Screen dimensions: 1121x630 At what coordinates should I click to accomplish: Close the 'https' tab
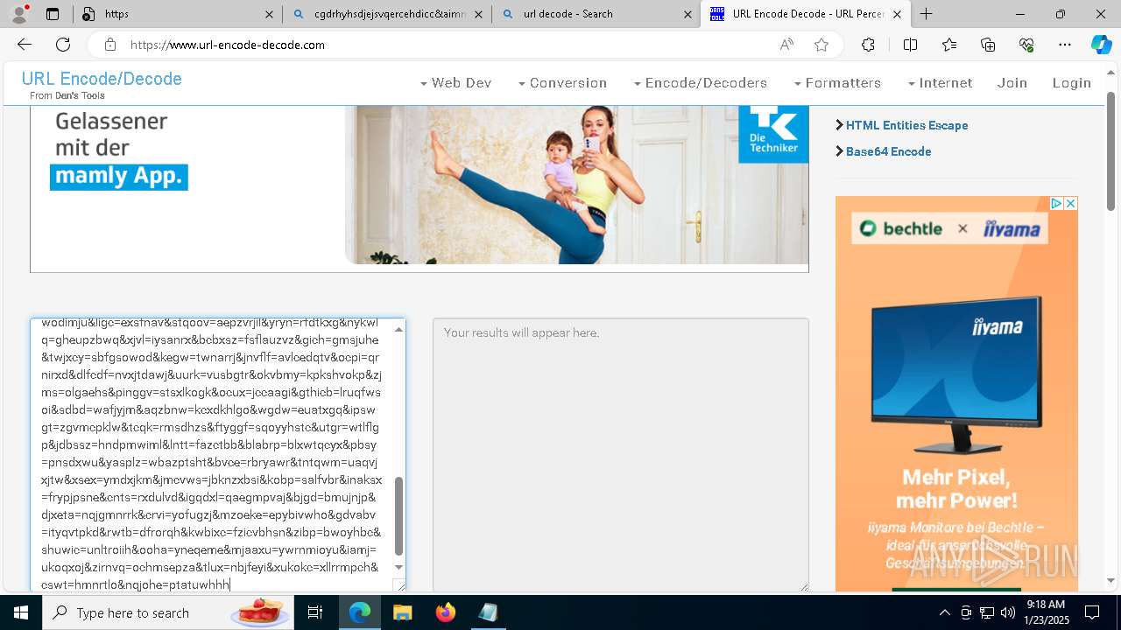pos(269,14)
